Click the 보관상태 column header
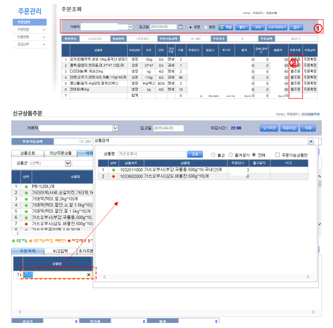The height and width of the screenshot is (328, 333). pyautogui.click(x=134, y=50)
